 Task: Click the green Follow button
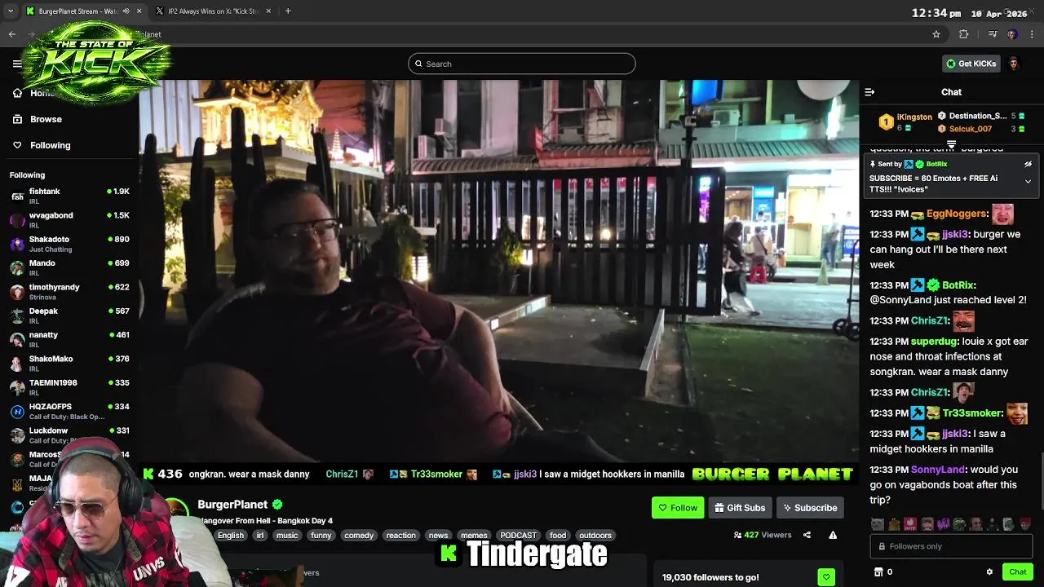(x=678, y=508)
